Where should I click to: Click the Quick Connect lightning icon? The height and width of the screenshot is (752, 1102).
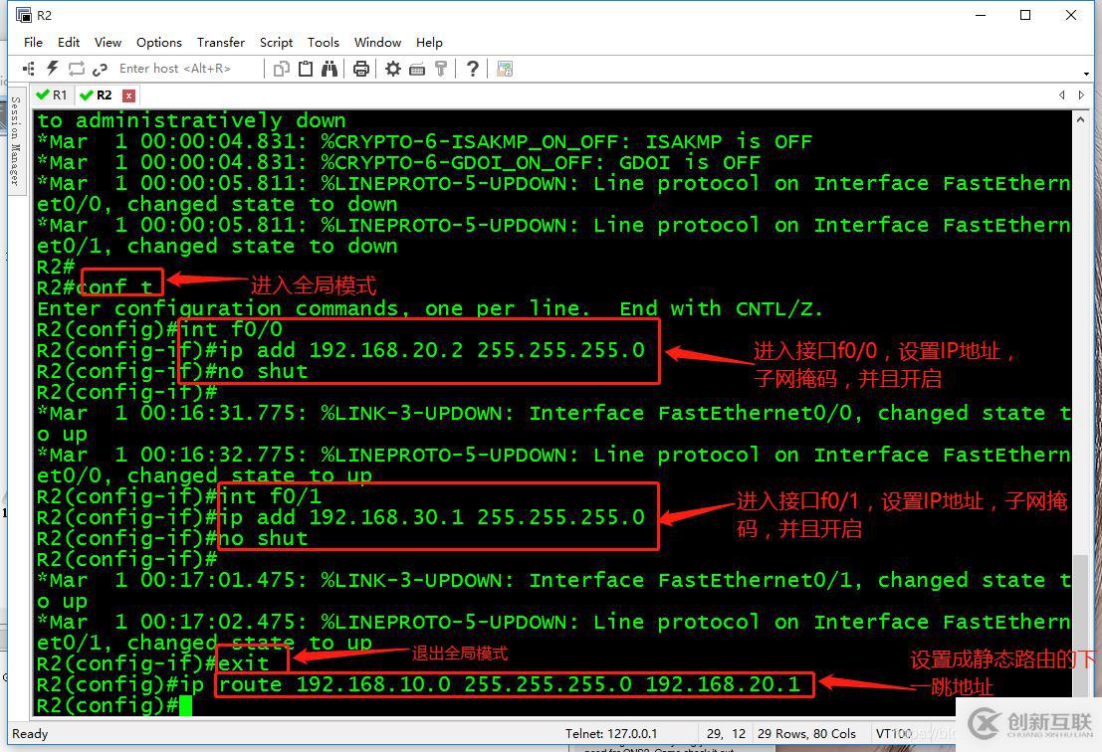pyautogui.click(x=52, y=69)
